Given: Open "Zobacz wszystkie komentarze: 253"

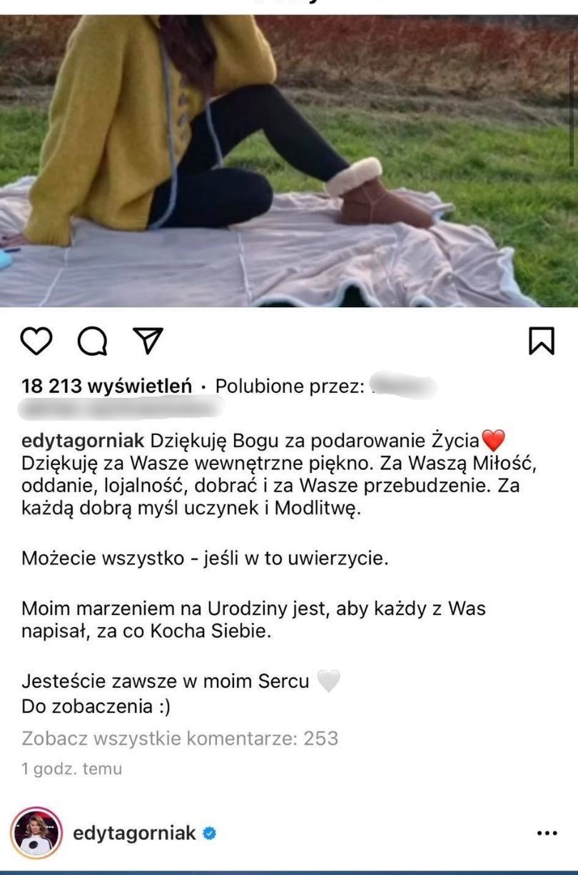Looking at the screenshot, I should pyautogui.click(x=180, y=739).
